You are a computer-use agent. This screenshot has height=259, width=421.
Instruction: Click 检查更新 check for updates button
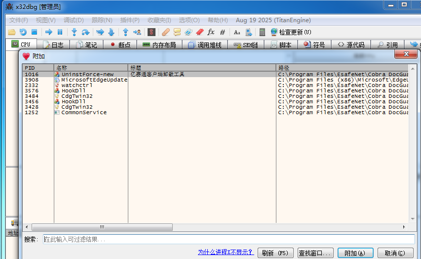(291, 32)
